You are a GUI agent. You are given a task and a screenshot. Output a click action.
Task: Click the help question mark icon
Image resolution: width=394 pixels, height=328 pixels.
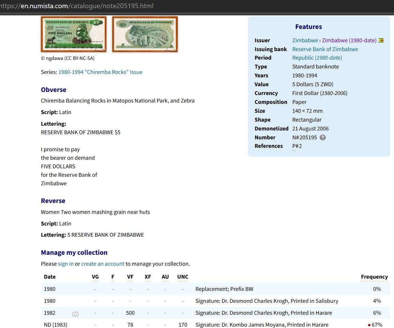click(323, 138)
